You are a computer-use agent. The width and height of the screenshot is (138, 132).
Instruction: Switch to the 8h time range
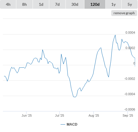pyautogui.click(x=24, y=4)
